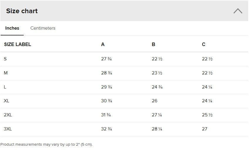252x153 pixels.
Task: Click the 24 ¾ B value for L
Action: [x=157, y=87]
